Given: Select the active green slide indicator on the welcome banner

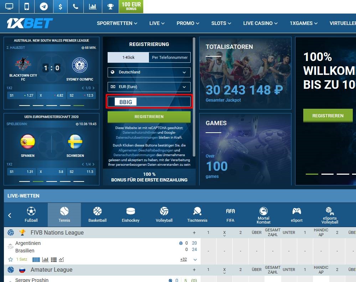Looking at the screenshot, I should click(x=312, y=174).
